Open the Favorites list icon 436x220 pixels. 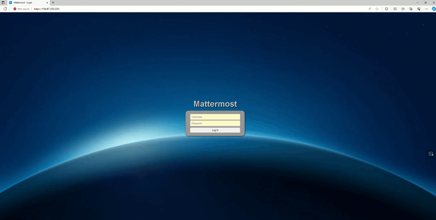pyautogui.click(x=403, y=9)
